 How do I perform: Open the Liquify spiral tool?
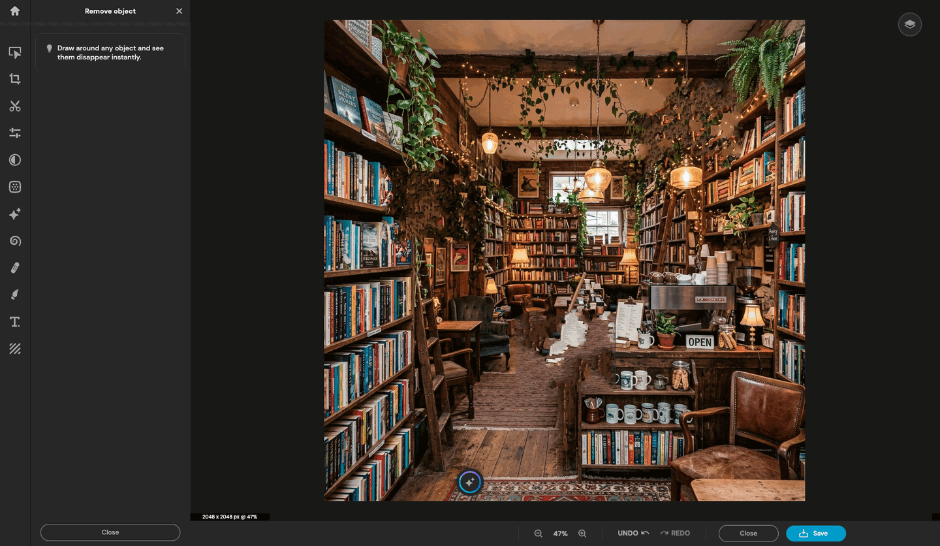(x=15, y=241)
